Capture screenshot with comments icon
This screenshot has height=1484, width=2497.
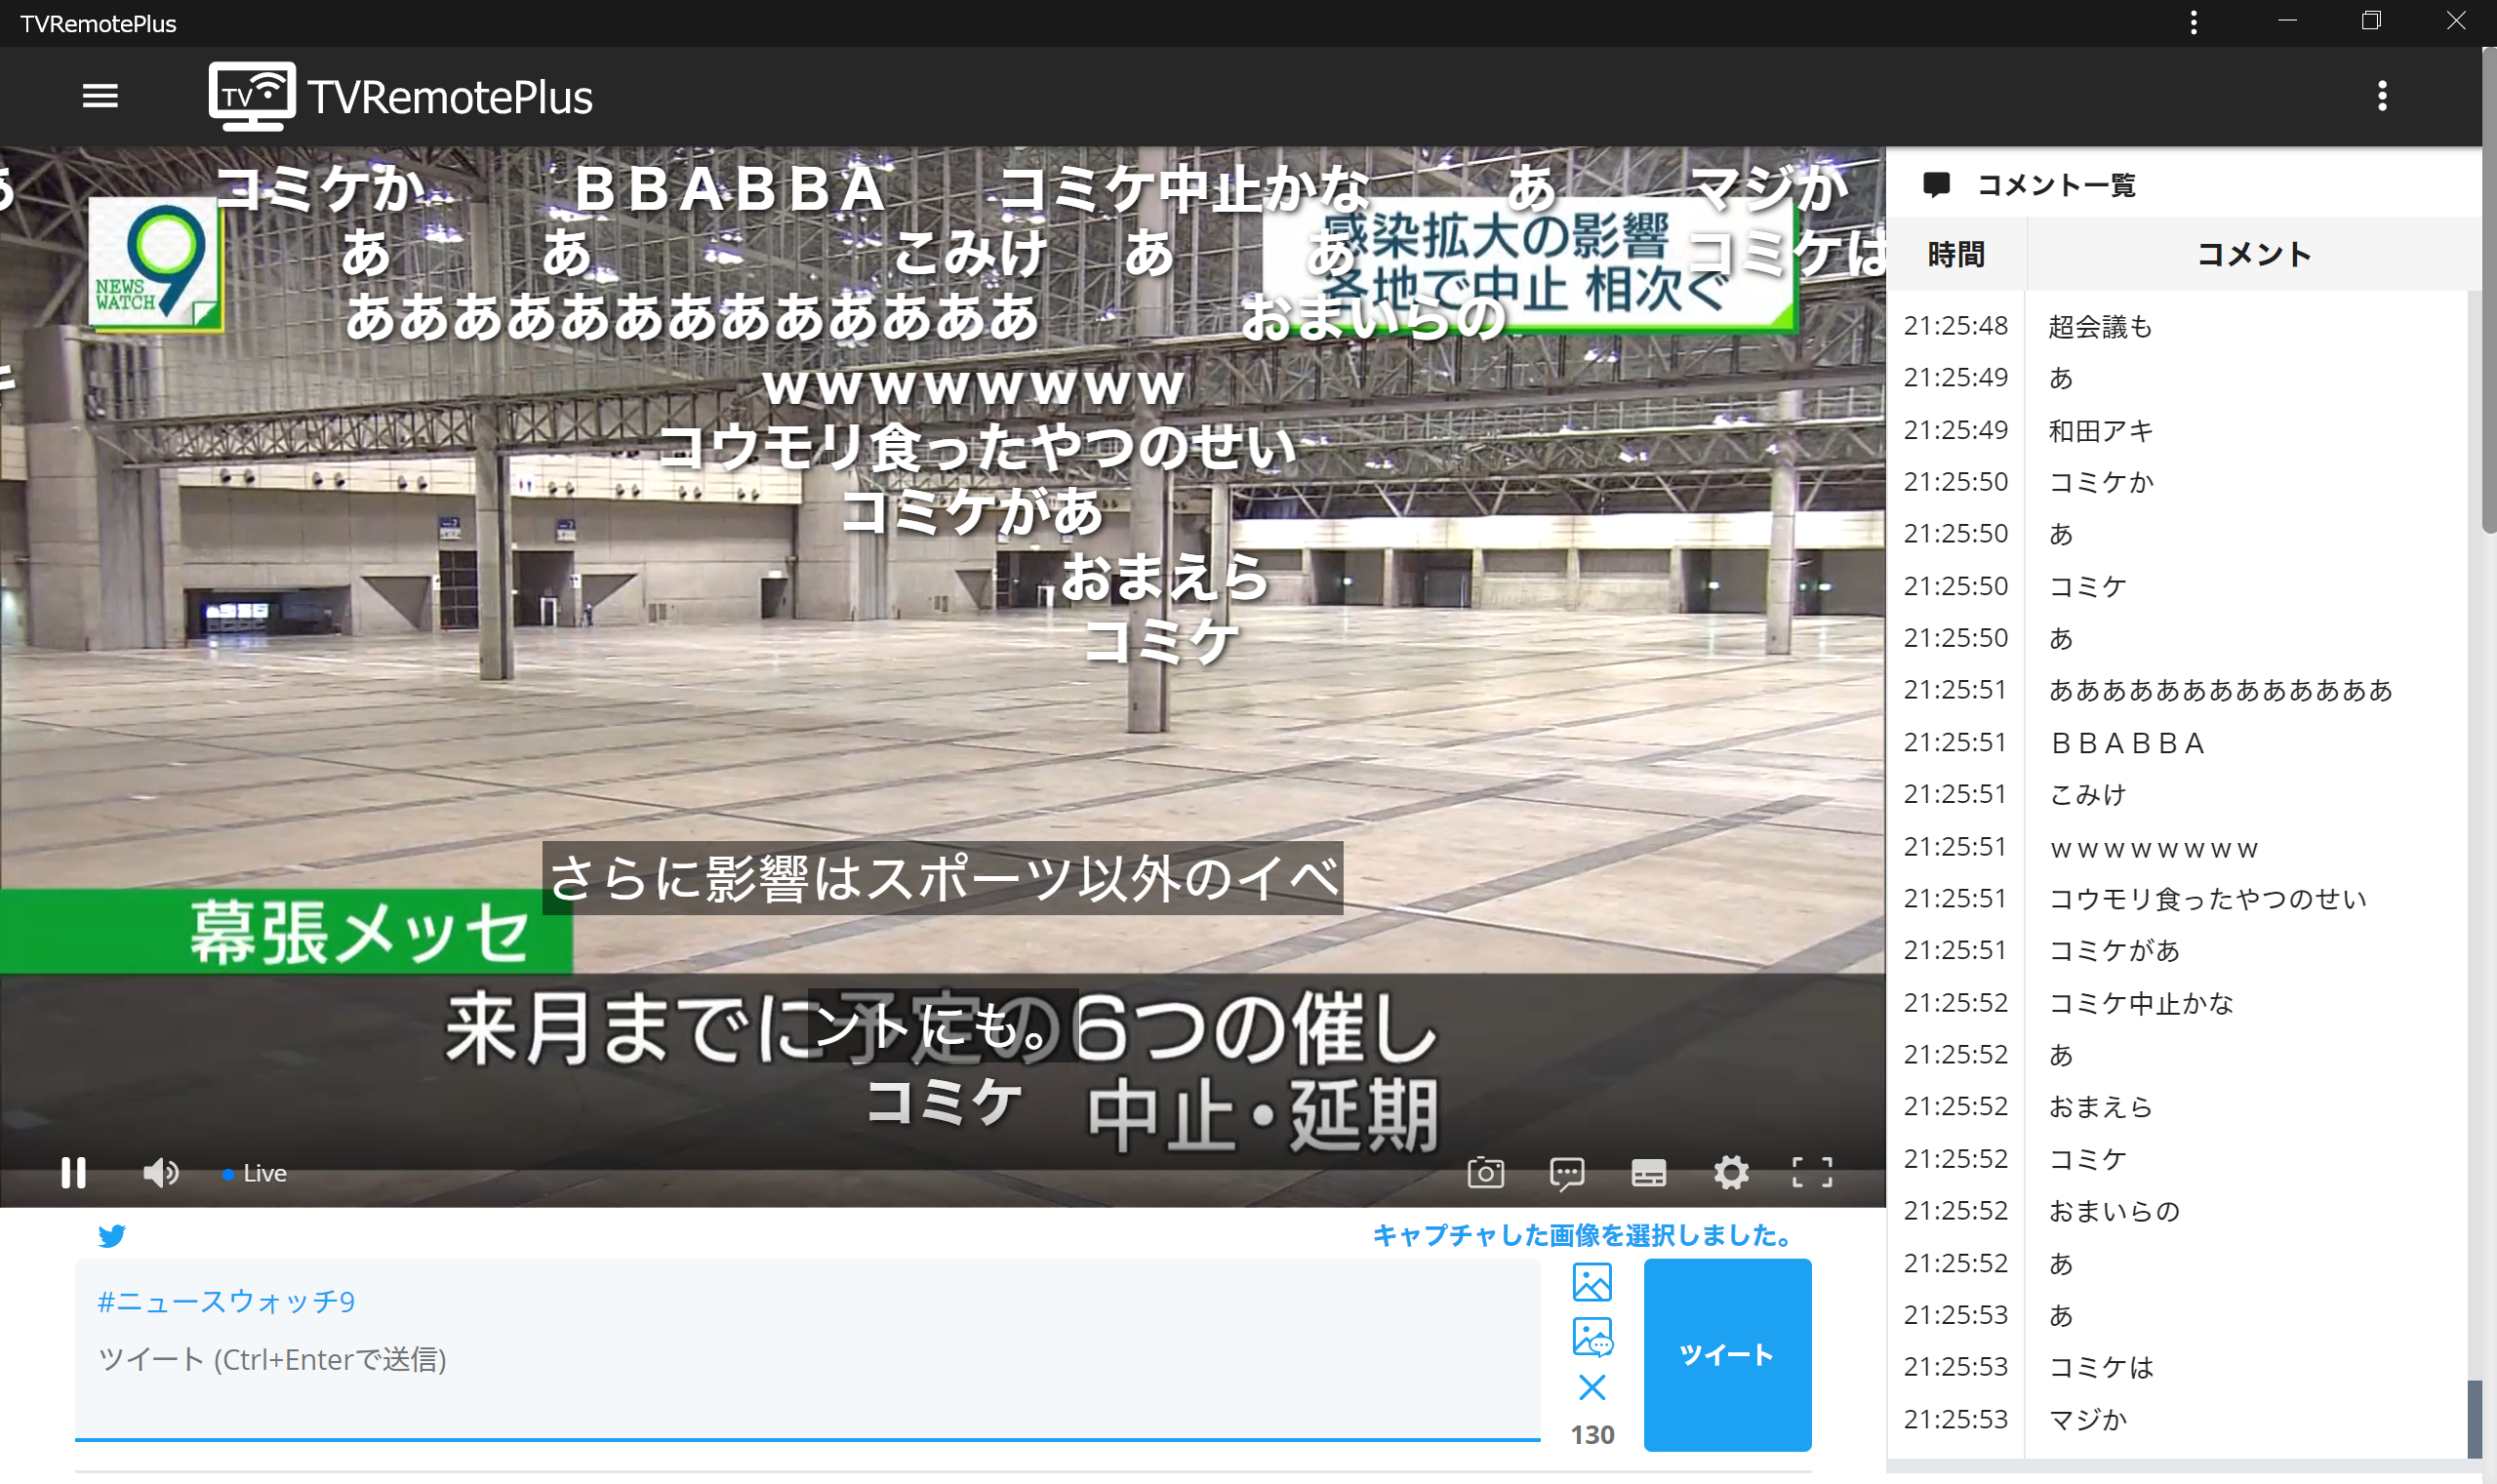(1566, 1172)
